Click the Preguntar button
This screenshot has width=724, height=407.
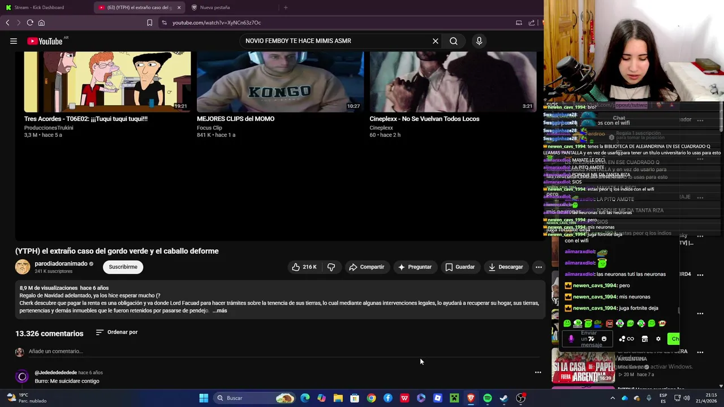point(415,267)
